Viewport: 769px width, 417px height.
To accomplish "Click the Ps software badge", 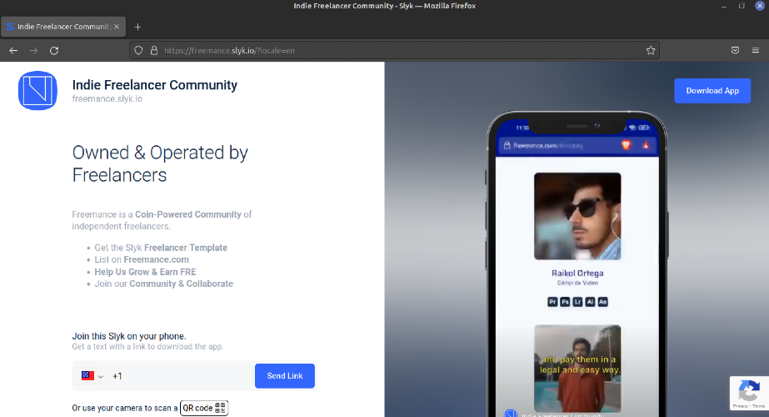I will point(565,302).
